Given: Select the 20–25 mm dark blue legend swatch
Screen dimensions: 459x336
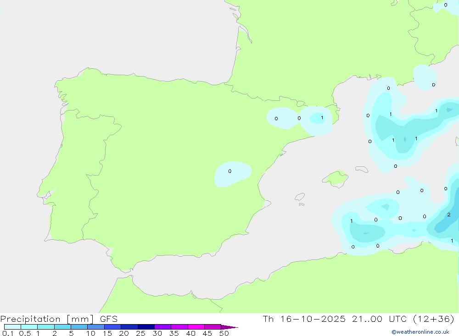Looking at the screenshot, I should [129, 327].
